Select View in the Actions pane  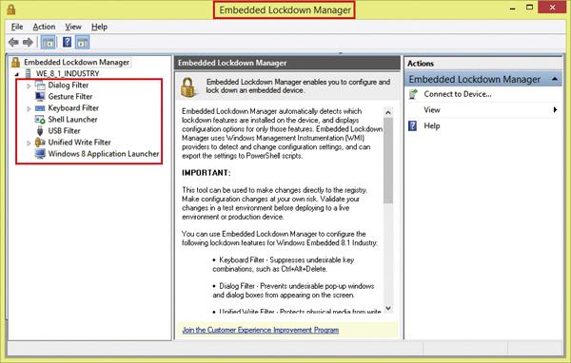(432, 110)
